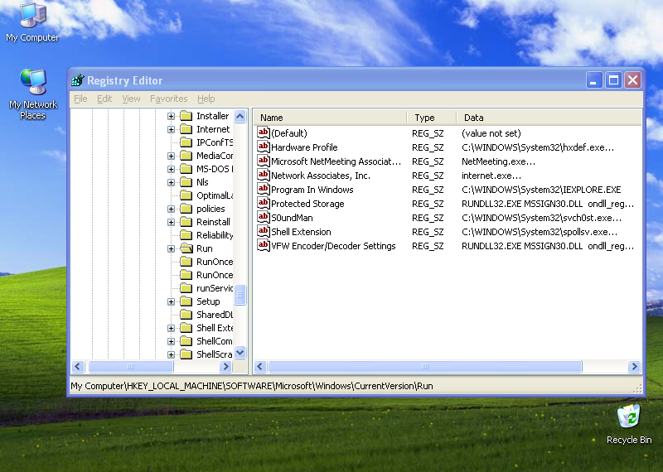Expand the MediaCon key
Viewport: 663px width, 472px height.
point(171,156)
